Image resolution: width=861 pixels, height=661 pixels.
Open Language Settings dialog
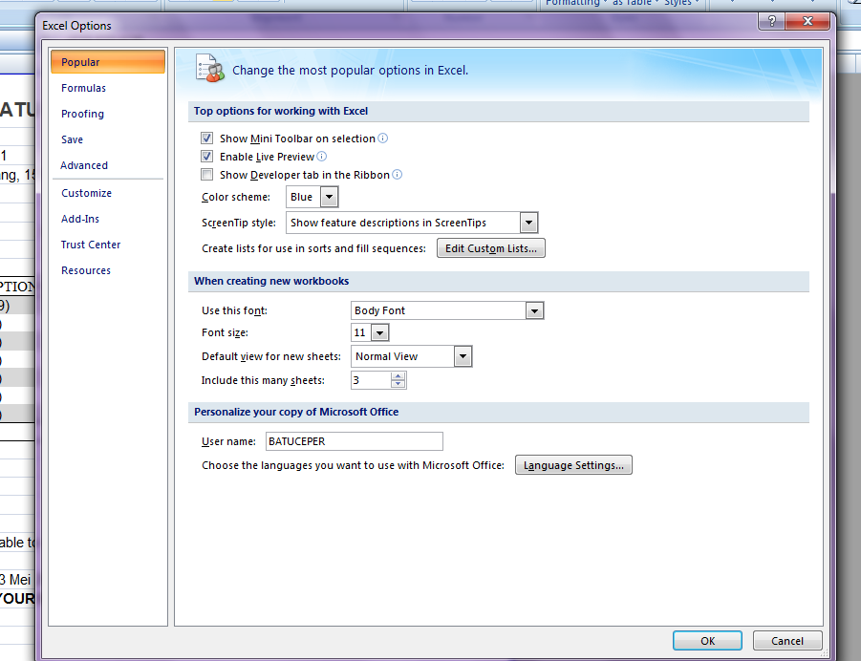pos(573,465)
